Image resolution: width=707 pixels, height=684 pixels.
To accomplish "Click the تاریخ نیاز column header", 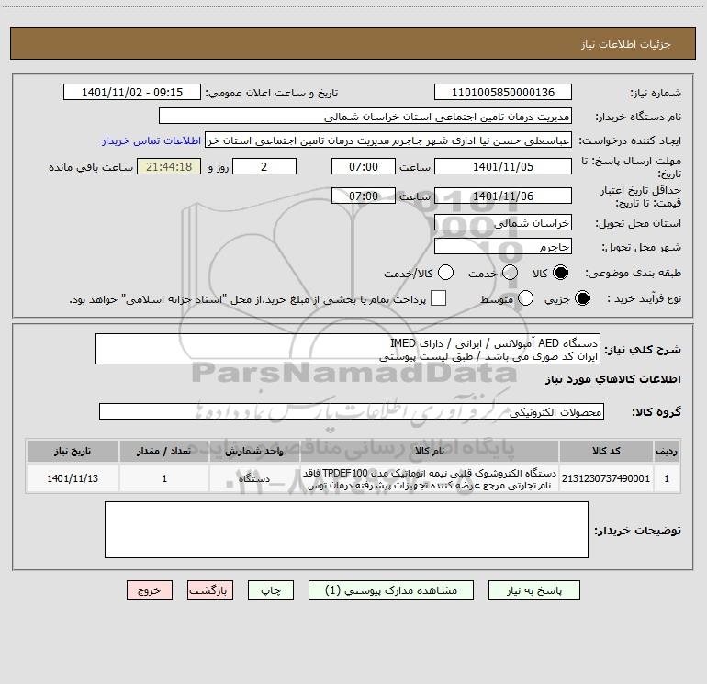I will (73, 451).
